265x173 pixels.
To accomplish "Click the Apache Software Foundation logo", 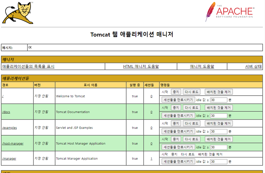I will (230, 12).
